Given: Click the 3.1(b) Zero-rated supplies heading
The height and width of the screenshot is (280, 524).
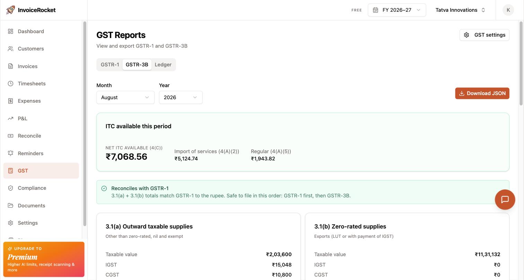Looking at the screenshot, I should click(350, 226).
